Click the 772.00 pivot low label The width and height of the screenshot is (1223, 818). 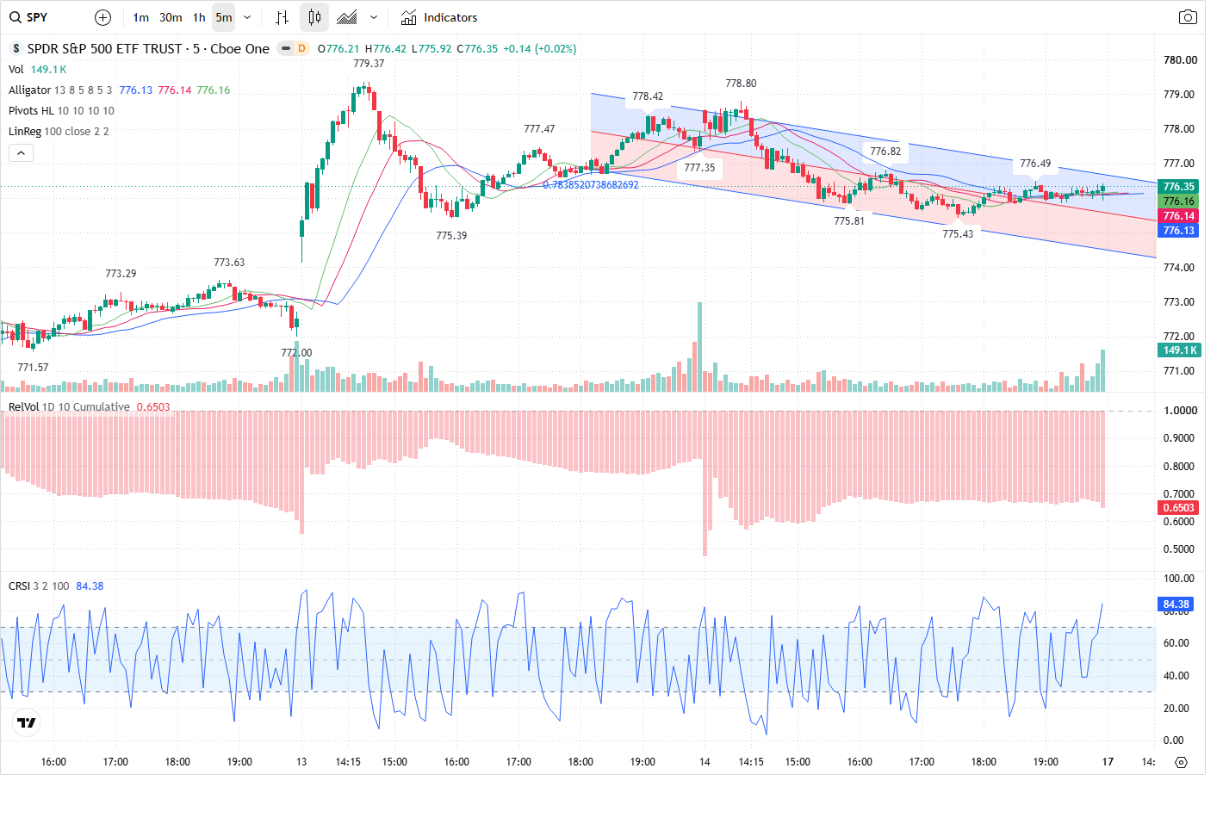(296, 353)
